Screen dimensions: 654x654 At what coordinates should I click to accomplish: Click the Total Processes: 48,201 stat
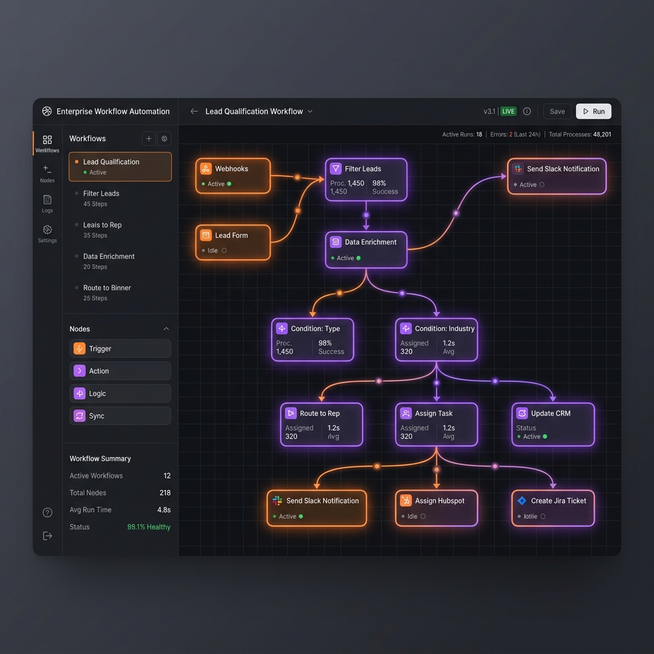[x=580, y=134]
